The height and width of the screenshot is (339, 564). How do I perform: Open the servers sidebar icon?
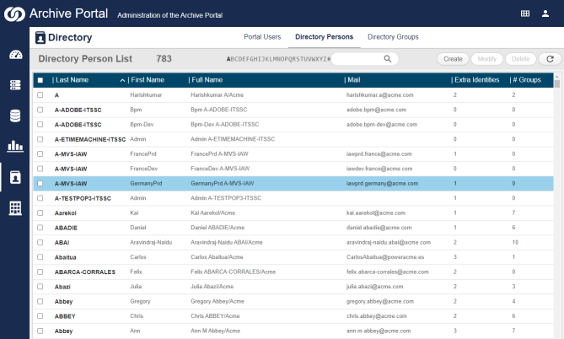coord(15,85)
